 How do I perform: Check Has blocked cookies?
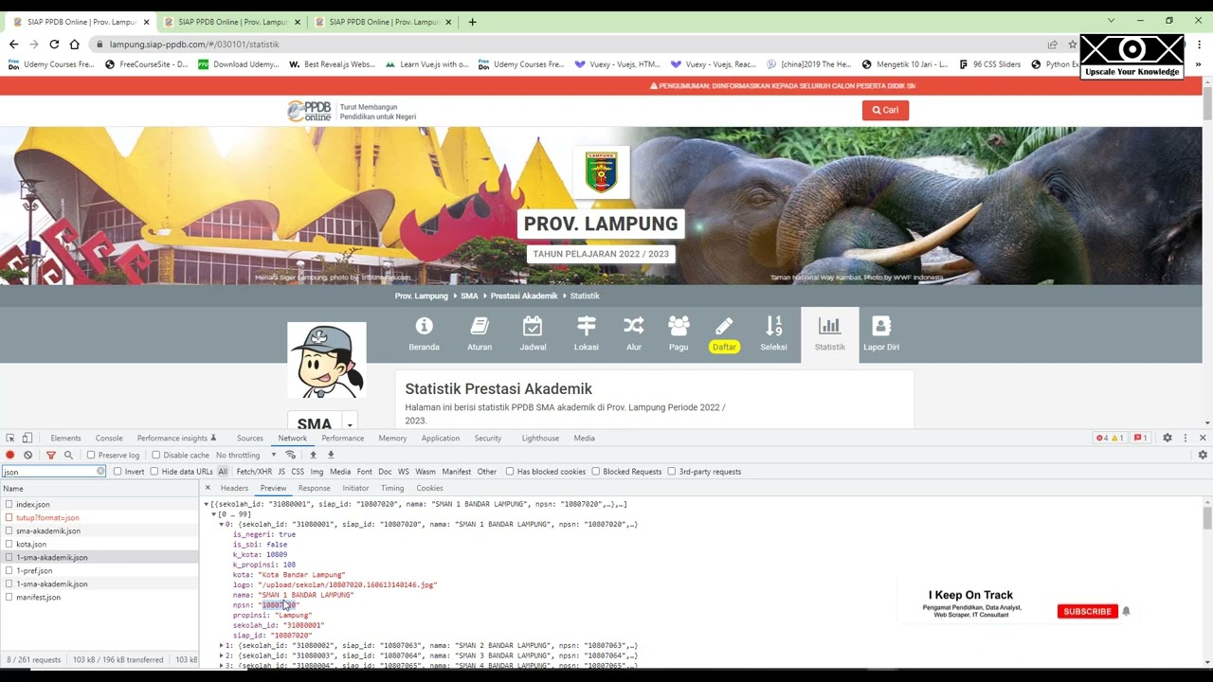510,472
